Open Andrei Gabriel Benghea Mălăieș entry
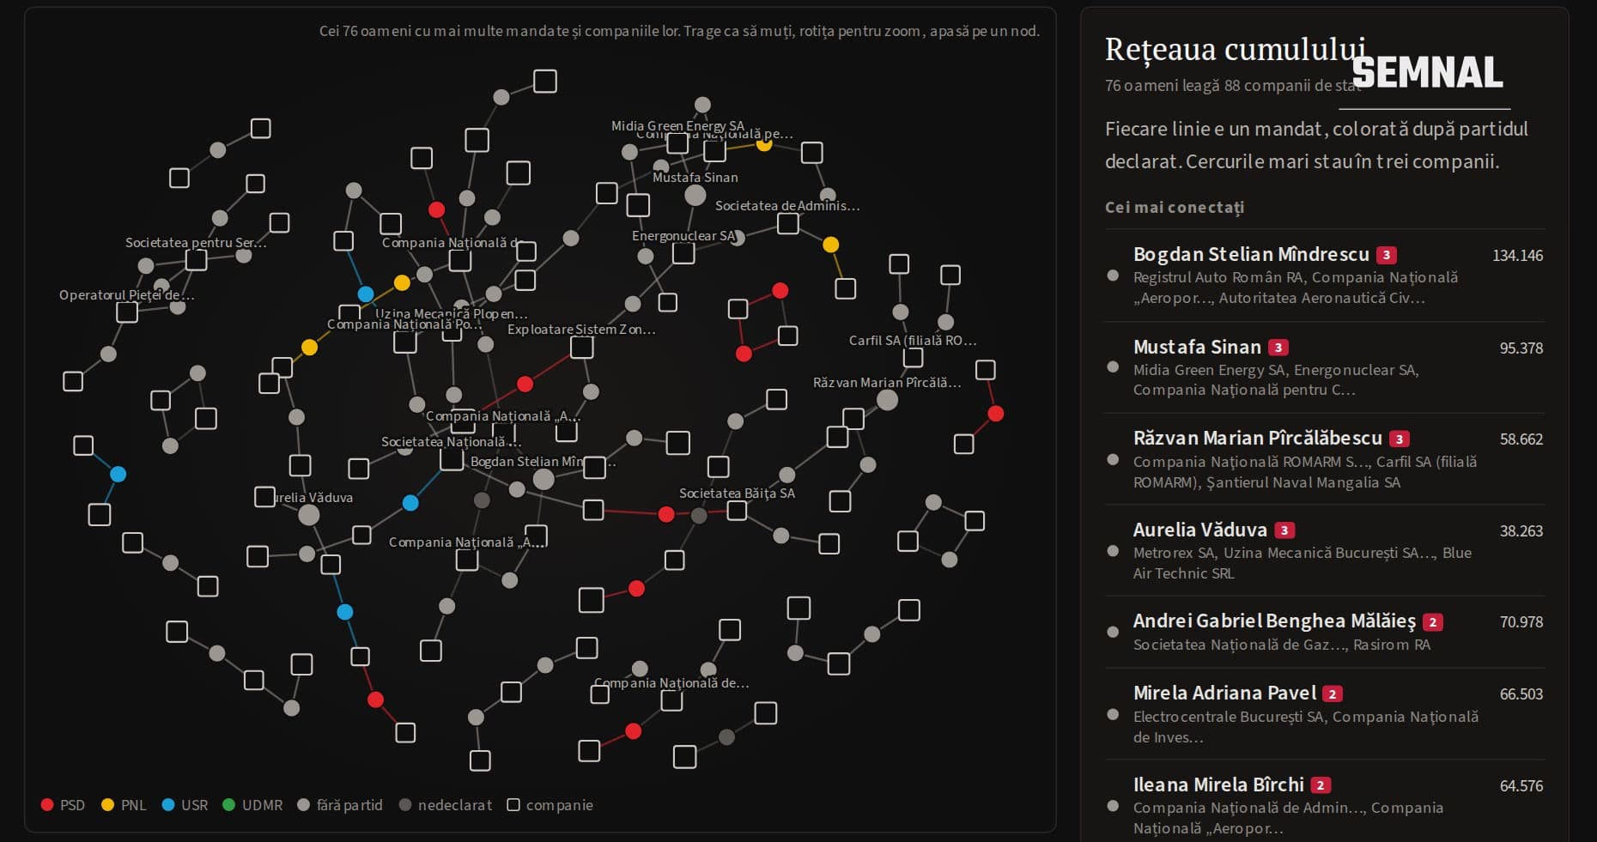 [x=1325, y=633]
